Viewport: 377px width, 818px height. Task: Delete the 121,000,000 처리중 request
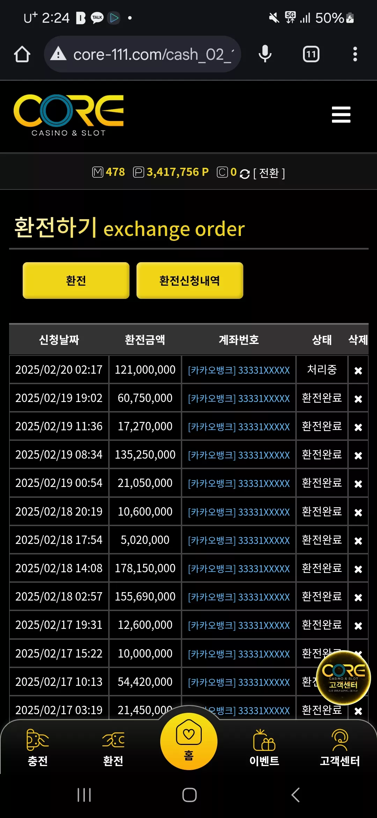[x=358, y=370]
